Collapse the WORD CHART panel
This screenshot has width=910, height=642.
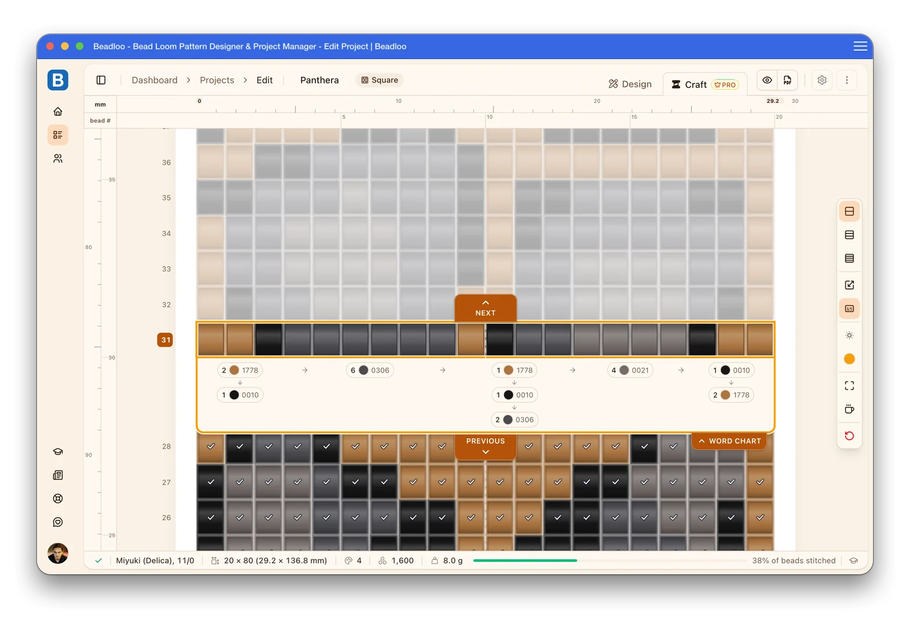tap(730, 441)
